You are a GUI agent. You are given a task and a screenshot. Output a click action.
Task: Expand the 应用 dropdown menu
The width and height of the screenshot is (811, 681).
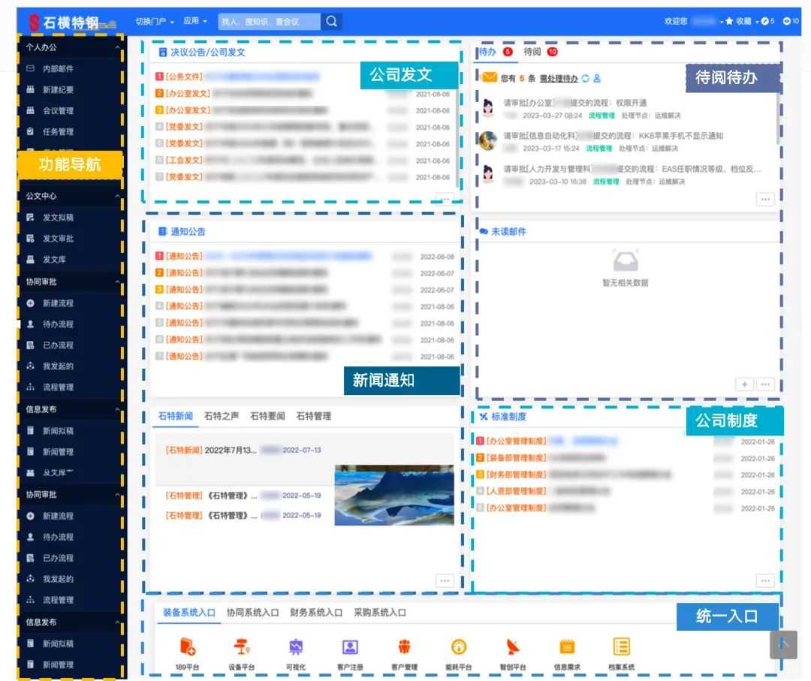coord(195,21)
